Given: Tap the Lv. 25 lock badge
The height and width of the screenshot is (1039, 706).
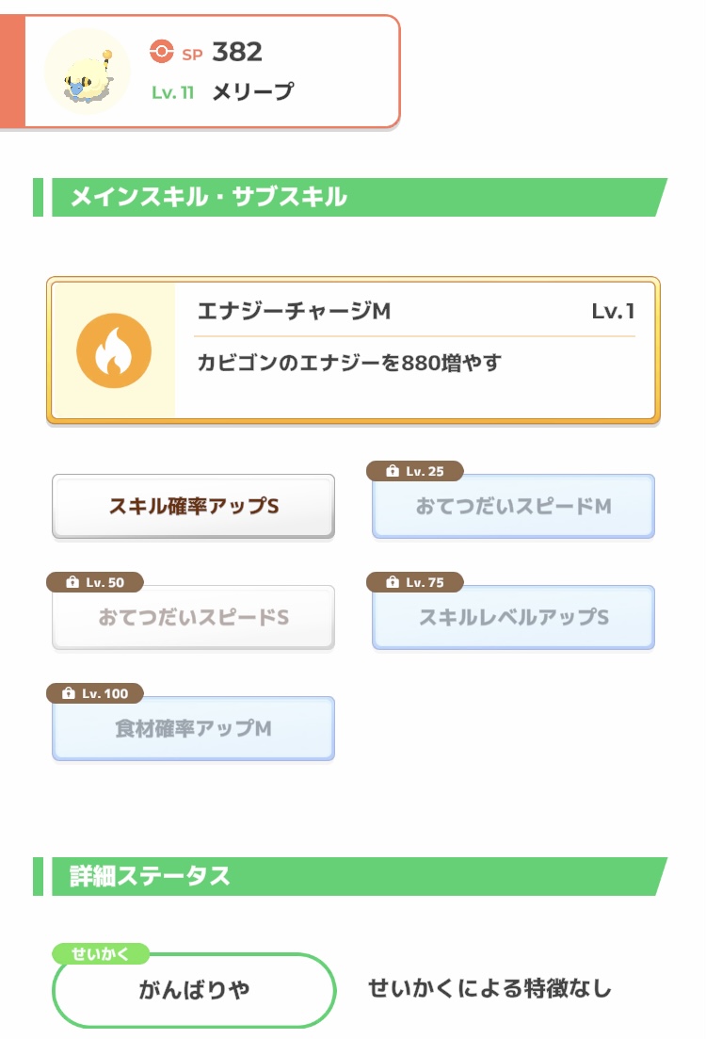Looking at the screenshot, I should [x=414, y=471].
